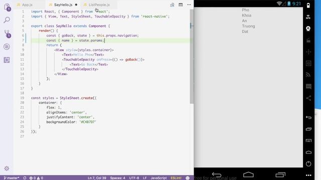
Task: Tap Dat in the emulator list
Action: [x=245, y=31]
